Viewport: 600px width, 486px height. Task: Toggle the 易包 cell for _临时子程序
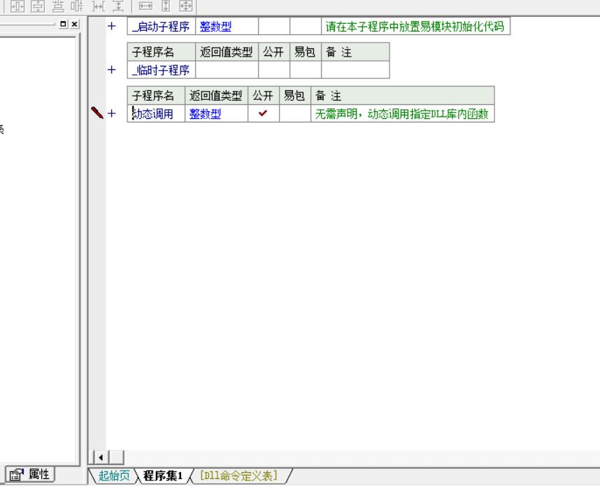pos(306,70)
